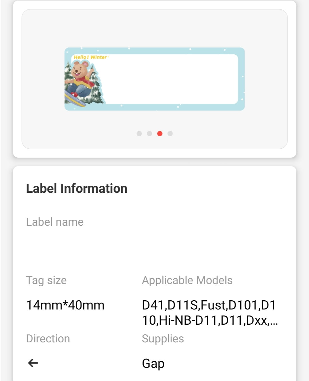Screen dimensions: 309x381
Task: Click the Label Information heading
Action: point(77,188)
